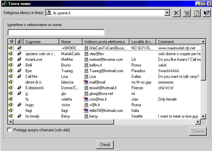Sort by Nome column header
Image resolution: width=212 pixels, height=151 pixels.
(71, 42)
